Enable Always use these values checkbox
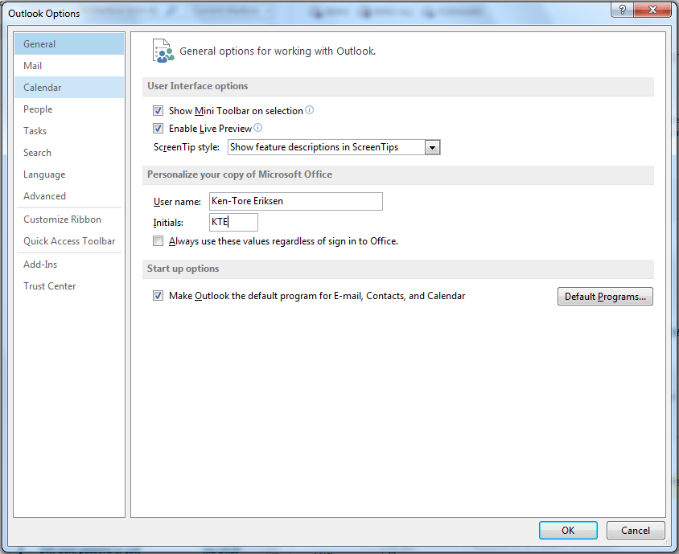This screenshot has height=554, width=679. tap(158, 241)
